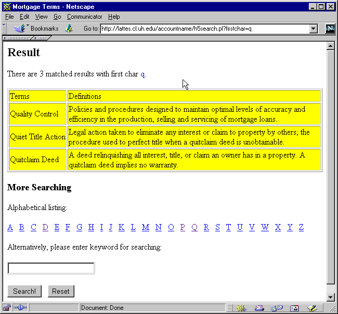
Task: Open the Help menu
Action: (x=114, y=17)
